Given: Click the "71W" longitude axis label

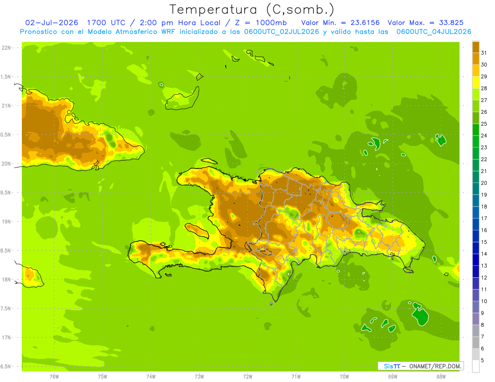Looking at the screenshot, I should click(296, 376).
